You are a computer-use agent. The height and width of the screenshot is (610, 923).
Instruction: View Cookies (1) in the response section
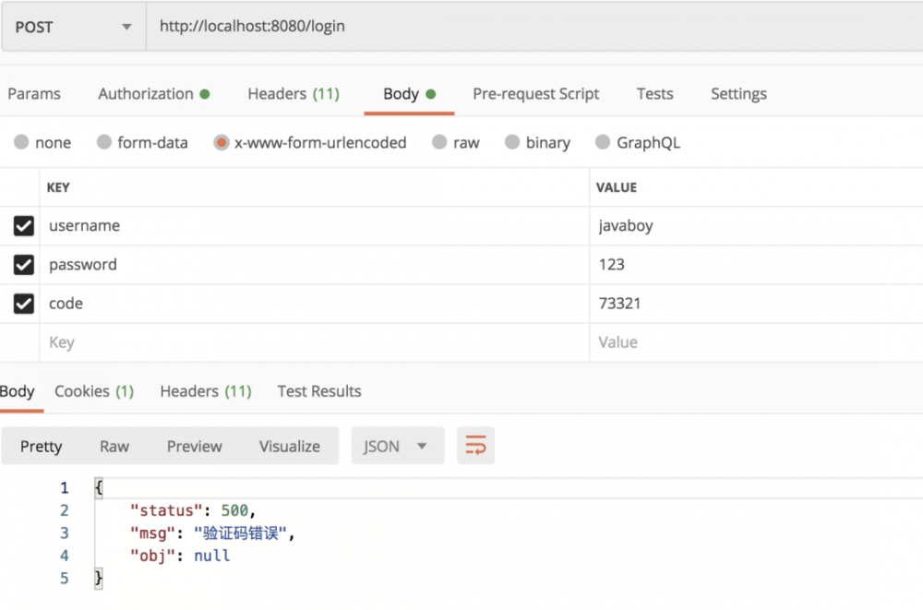coord(93,390)
